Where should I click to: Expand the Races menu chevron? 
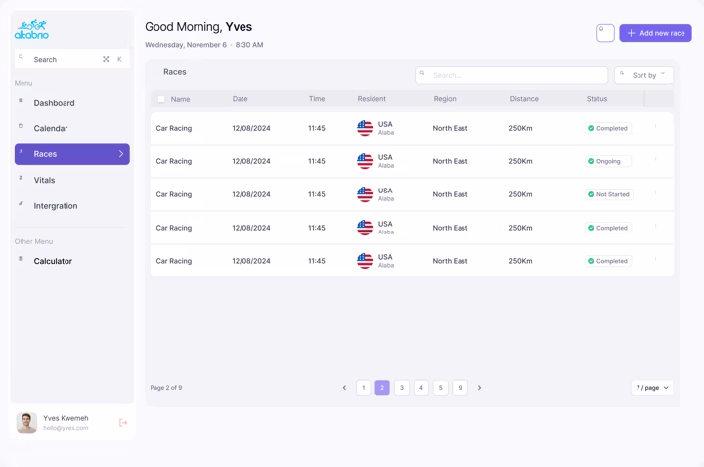pos(121,154)
